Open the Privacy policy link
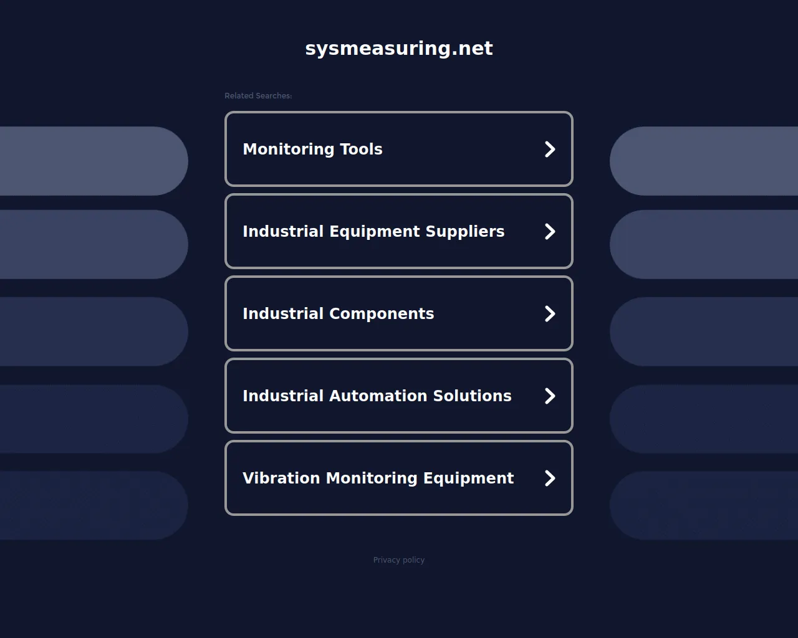Image resolution: width=798 pixels, height=638 pixels. (x=399, y=560)
